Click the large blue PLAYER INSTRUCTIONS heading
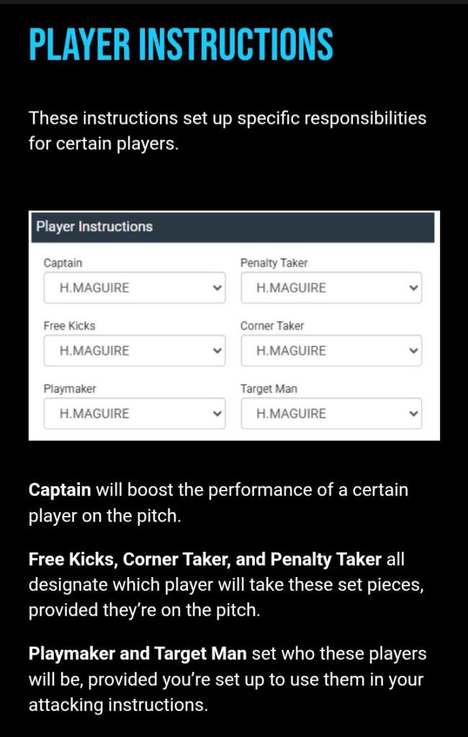 [x=181, y=45]
